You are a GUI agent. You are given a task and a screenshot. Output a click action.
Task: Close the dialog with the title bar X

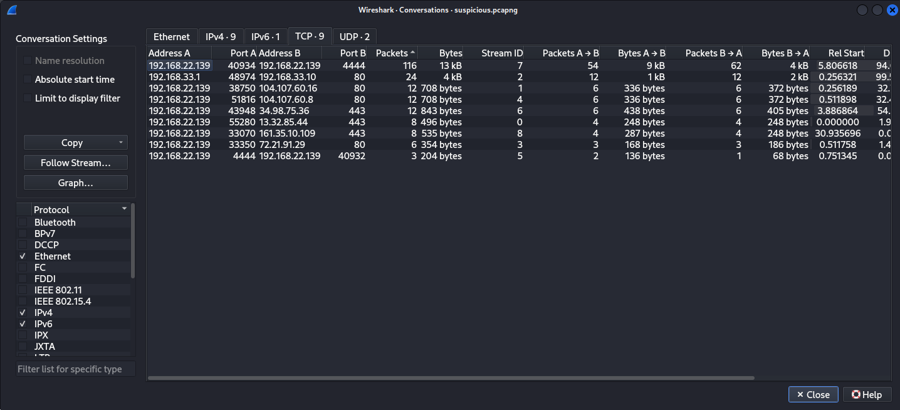(x=892, y=10)
